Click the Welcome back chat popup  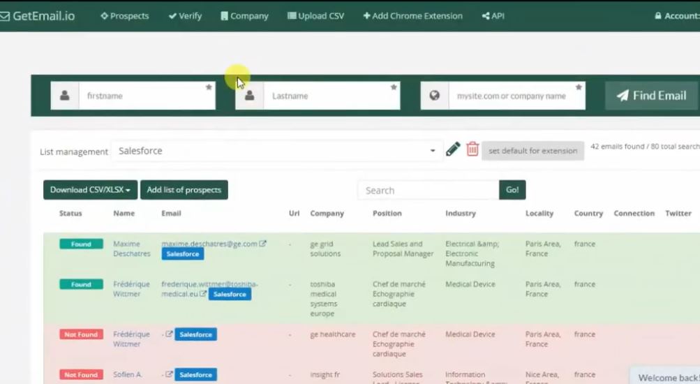[665, 376]
